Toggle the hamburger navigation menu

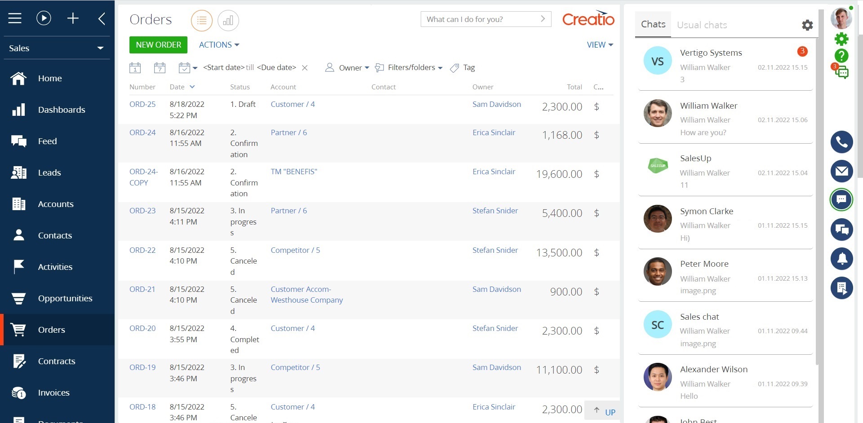(x=15, y=18)
